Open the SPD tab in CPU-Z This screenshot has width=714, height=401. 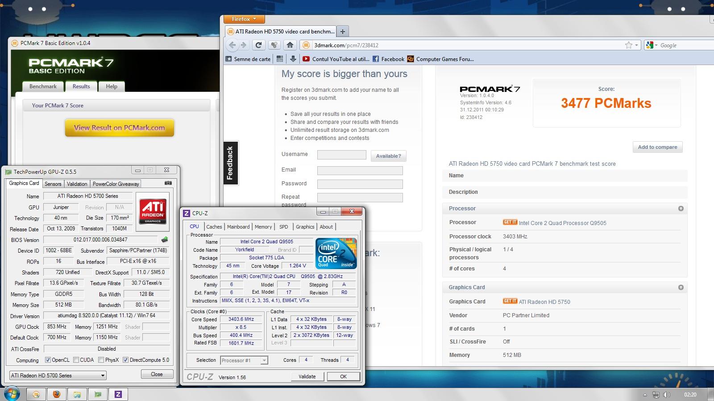tap(284, 227)
